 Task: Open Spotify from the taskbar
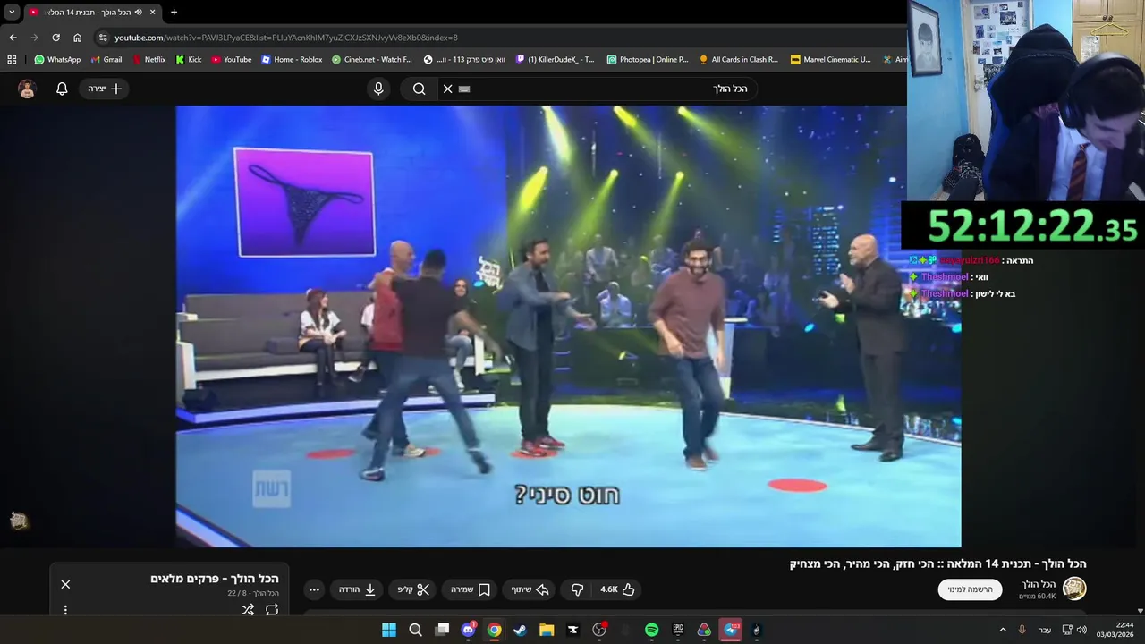[x=651, y=630]
